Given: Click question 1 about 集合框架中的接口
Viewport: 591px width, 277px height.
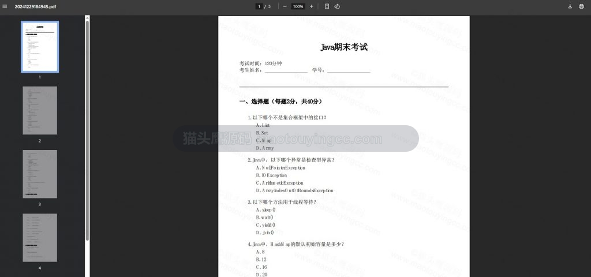Looking at the screenshot, I should click(x=287, y=118).
